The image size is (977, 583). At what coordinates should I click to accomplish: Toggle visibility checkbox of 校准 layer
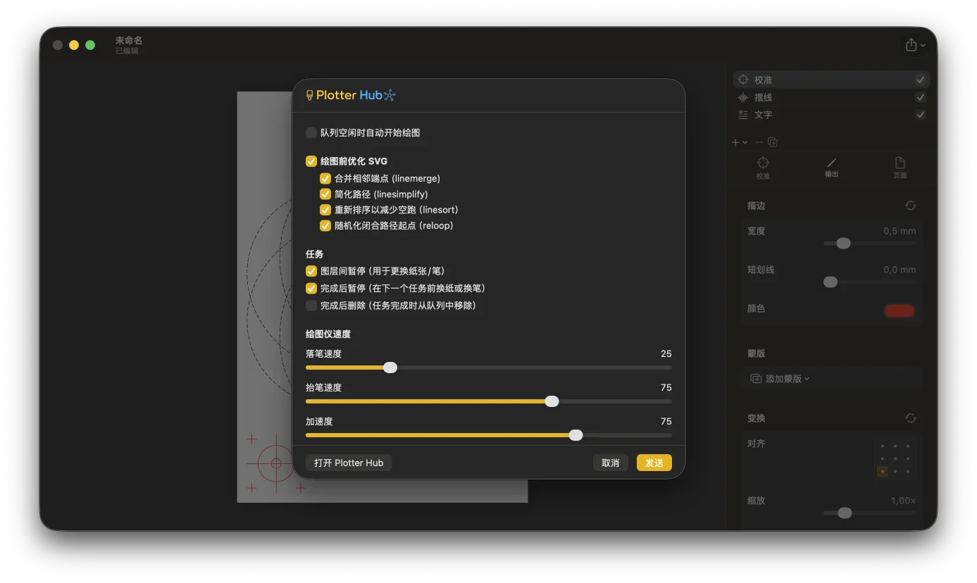point(920,80)
